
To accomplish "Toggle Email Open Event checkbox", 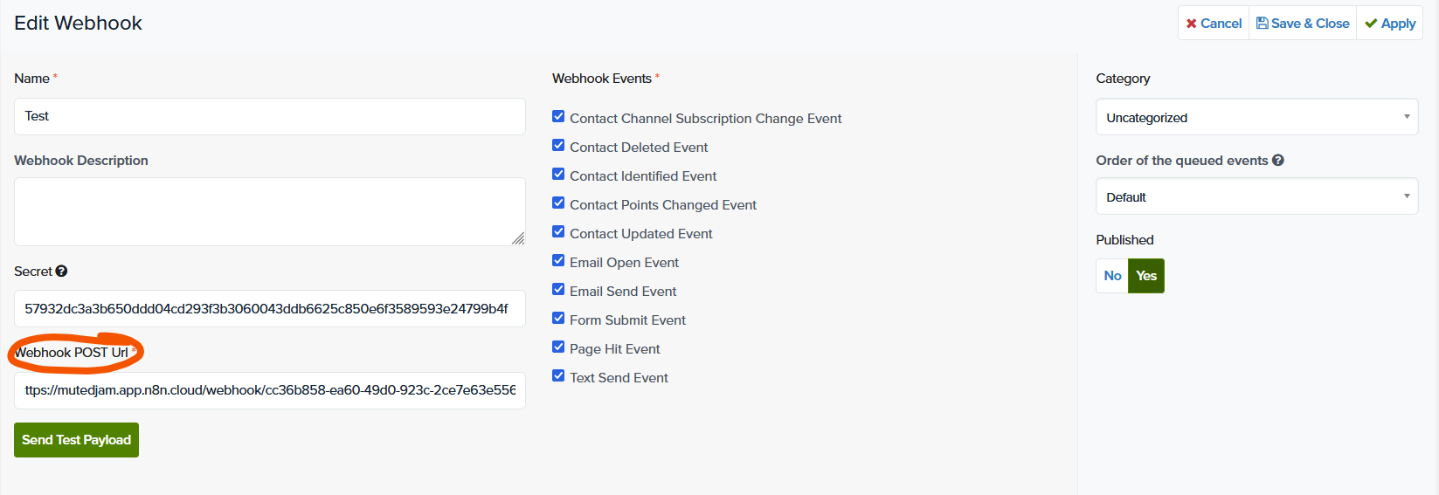I will [x=558, y=261].
